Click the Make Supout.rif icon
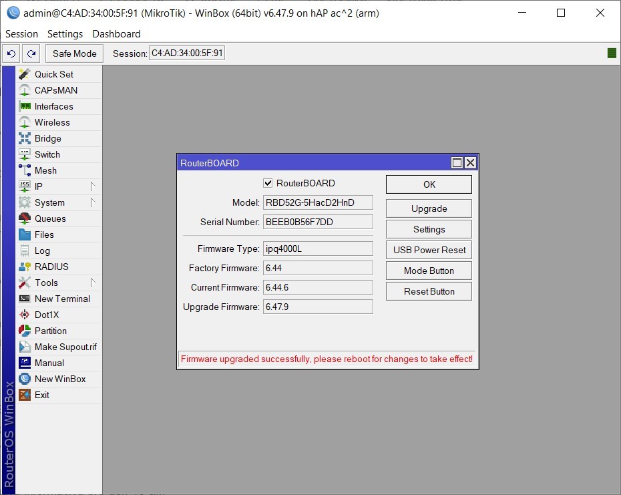The width and height of the screenshot is (621, 495). tap(25, 347)
